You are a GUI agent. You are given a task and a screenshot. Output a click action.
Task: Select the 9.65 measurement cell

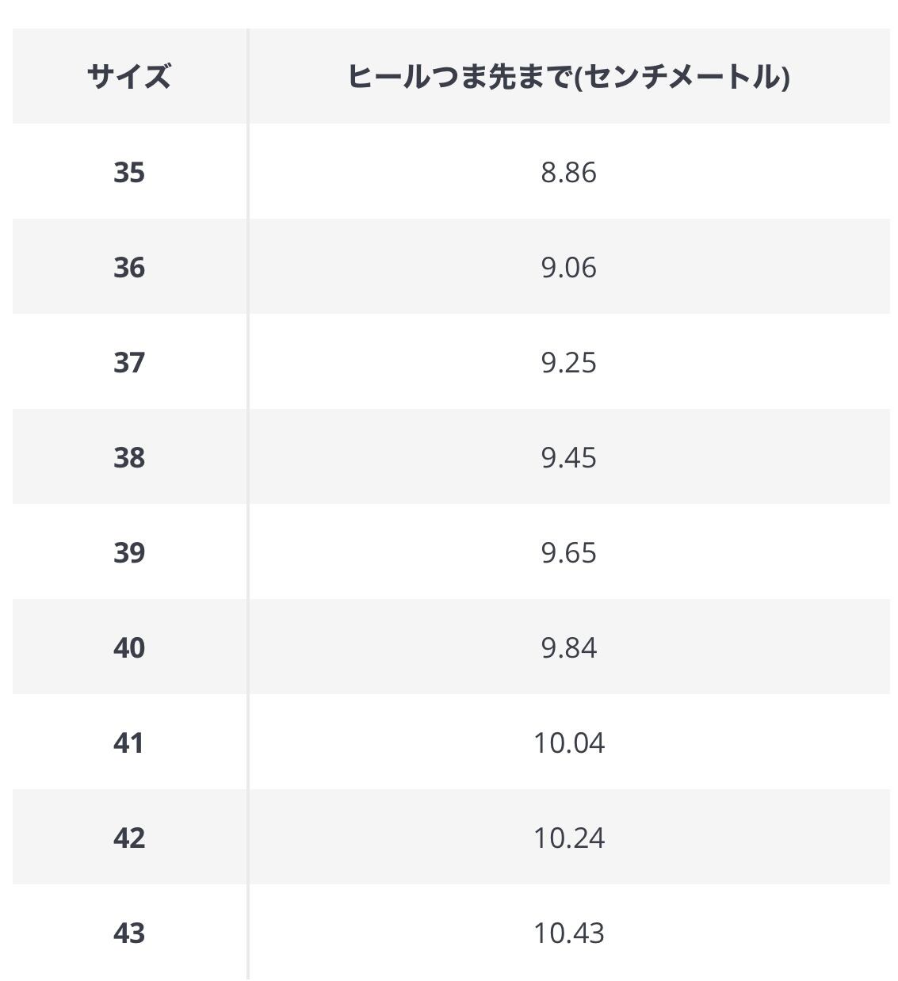[568, 552]
